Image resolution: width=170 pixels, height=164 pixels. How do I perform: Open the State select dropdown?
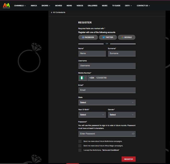pyautogui.click(x=107, y=102)
